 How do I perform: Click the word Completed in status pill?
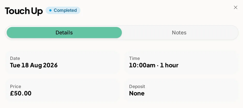click(65, 10)
